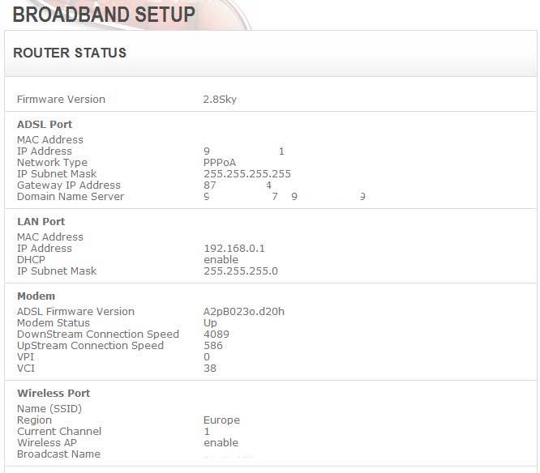Click the ADSL Port section header
The height and width of the screenshot is (473, 540).
[45, 125]
